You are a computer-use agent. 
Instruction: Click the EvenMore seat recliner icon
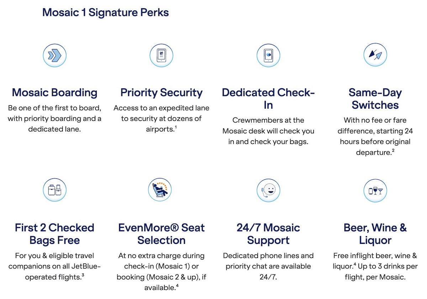pyautogui.click(x=160, y=190)
